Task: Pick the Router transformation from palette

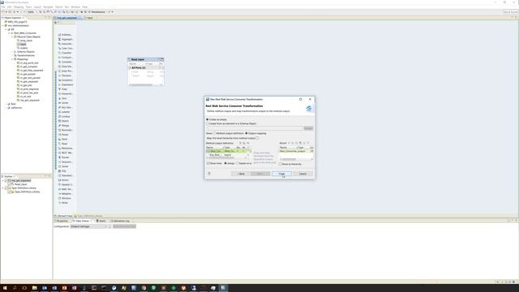Action: [63, 157]
